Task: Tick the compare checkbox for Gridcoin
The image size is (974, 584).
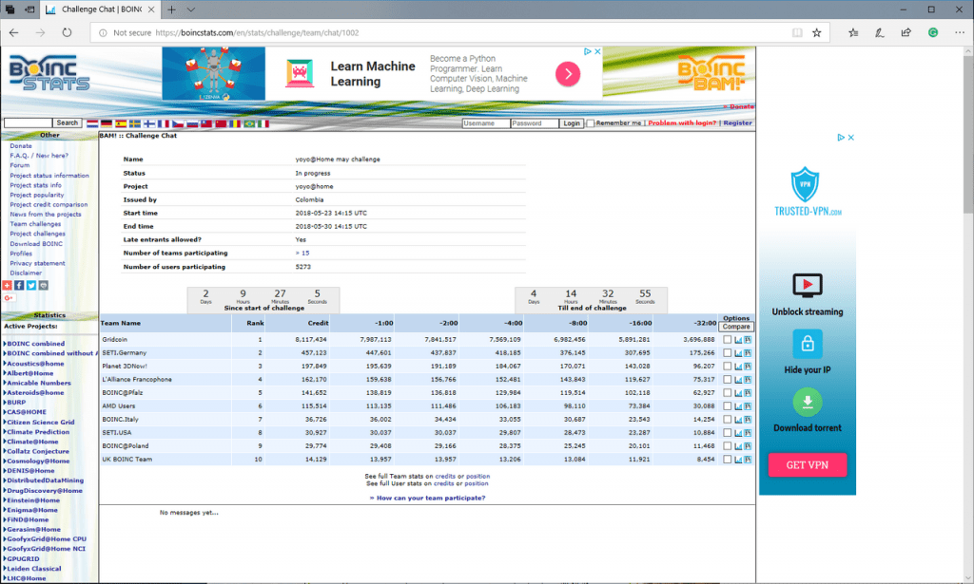Action: pos(727,340)
